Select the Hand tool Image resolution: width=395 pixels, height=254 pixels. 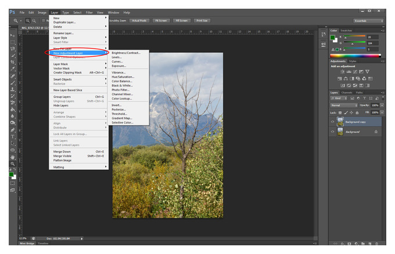tap(13, 157)
